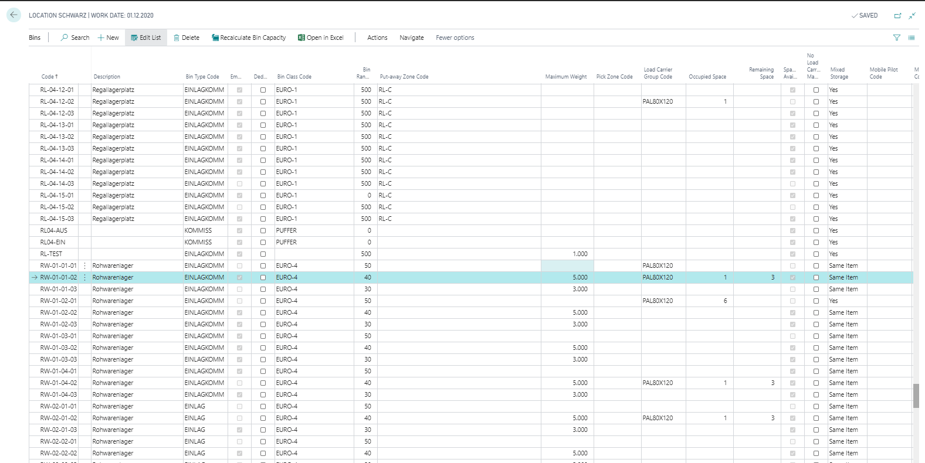Open in Excel
The width and height of the screenshot is (925, 463).
click(321, 38)
